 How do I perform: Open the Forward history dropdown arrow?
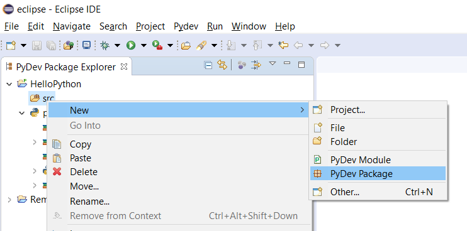coord(337,45)
